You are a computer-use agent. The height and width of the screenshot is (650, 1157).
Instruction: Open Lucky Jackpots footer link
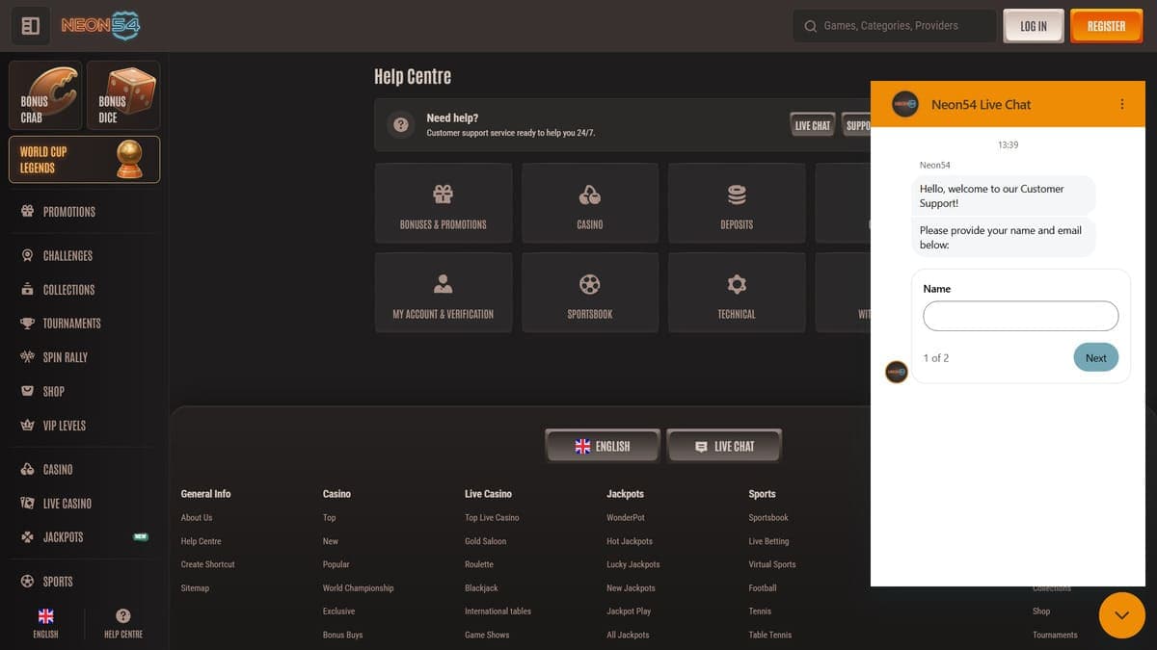pyautogui.click(x=633, y=564)
